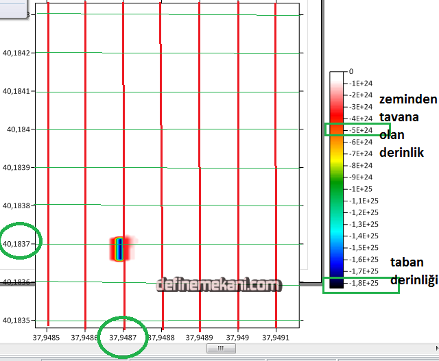Click the circled 40,1837 latitude label
This screenshot has width=439, height=361.
click(x=17, y=244)
